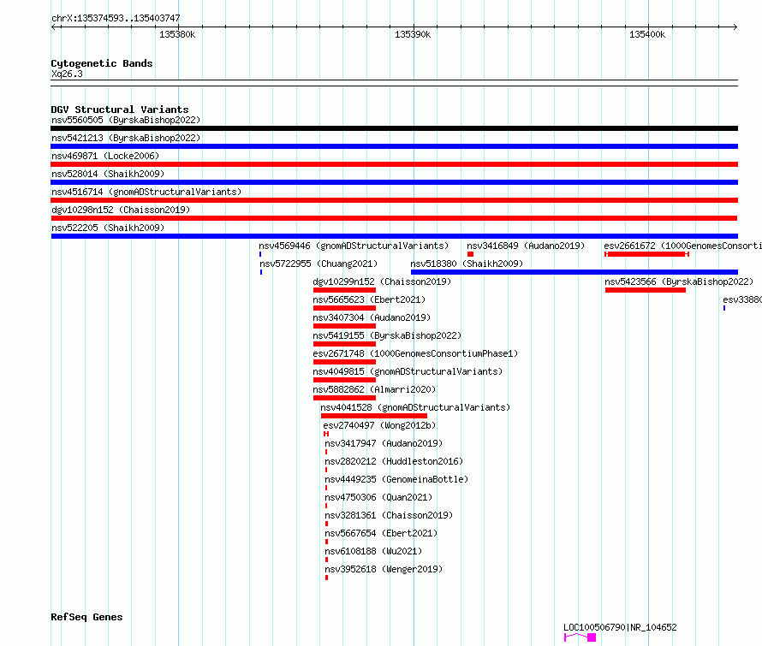
Task: Click the small blue nsv4569446 marker
Action: pos(260,254)
